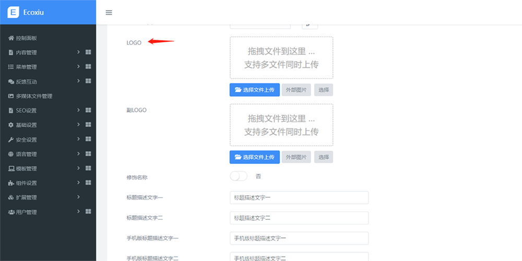Select 内容管理 menu label

(26, 53)
